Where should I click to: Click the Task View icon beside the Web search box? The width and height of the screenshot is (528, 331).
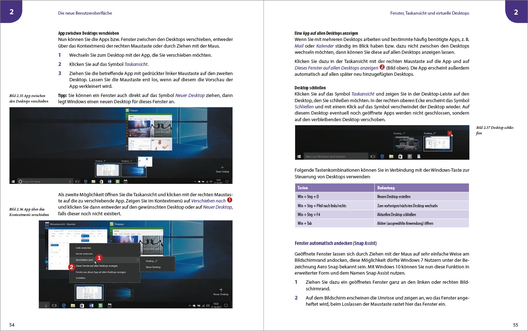[373, 156]
